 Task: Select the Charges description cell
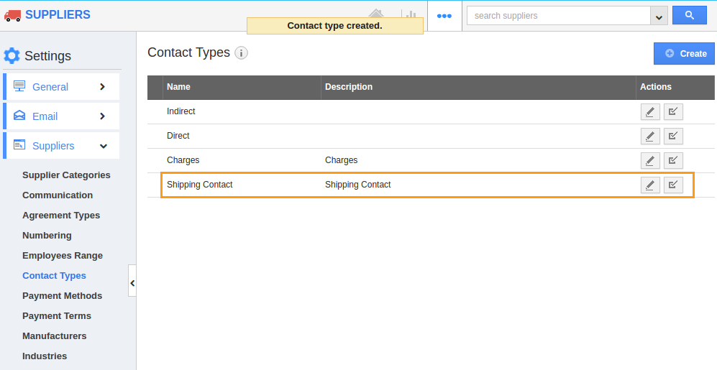pyautogui.click(x=341, y=160)
